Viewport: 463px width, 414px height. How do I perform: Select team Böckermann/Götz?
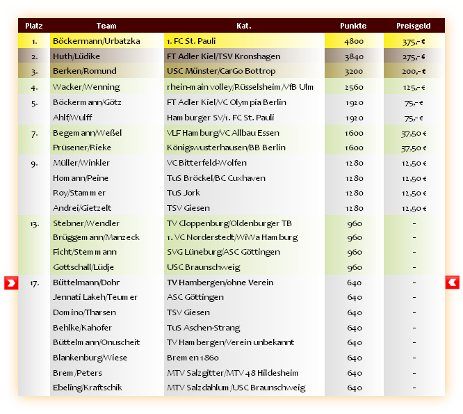point(87,102)
